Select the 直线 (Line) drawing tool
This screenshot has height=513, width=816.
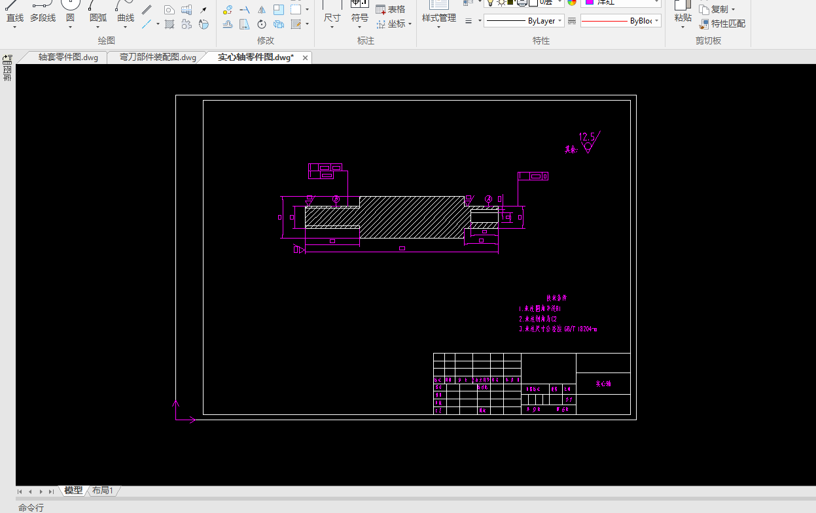click(14, 12)
